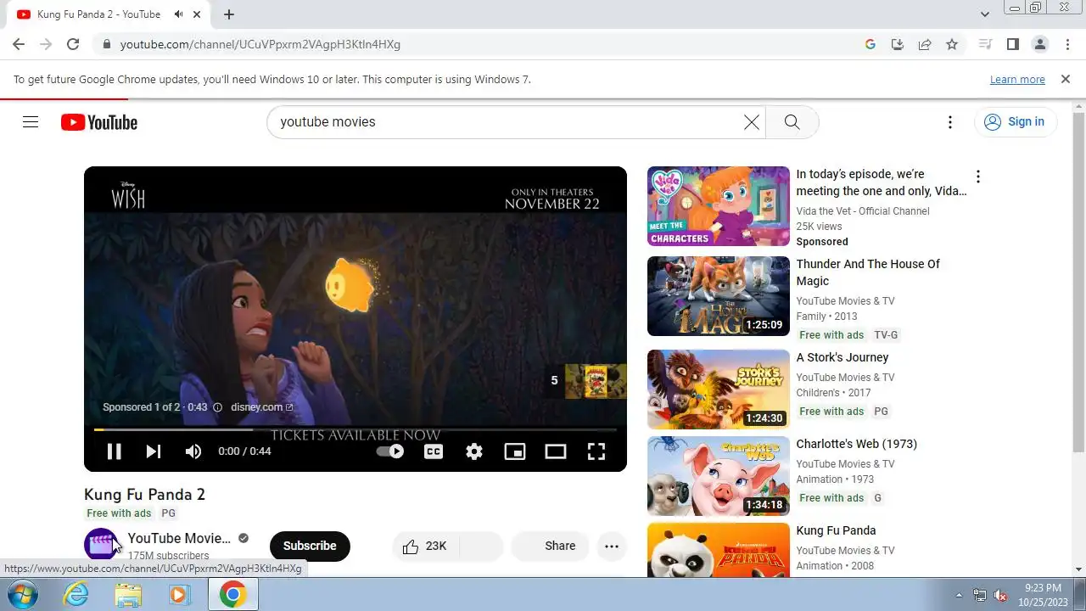Click the magnifier search button
Screen dimensions: 1086x611
click(792, 122)
